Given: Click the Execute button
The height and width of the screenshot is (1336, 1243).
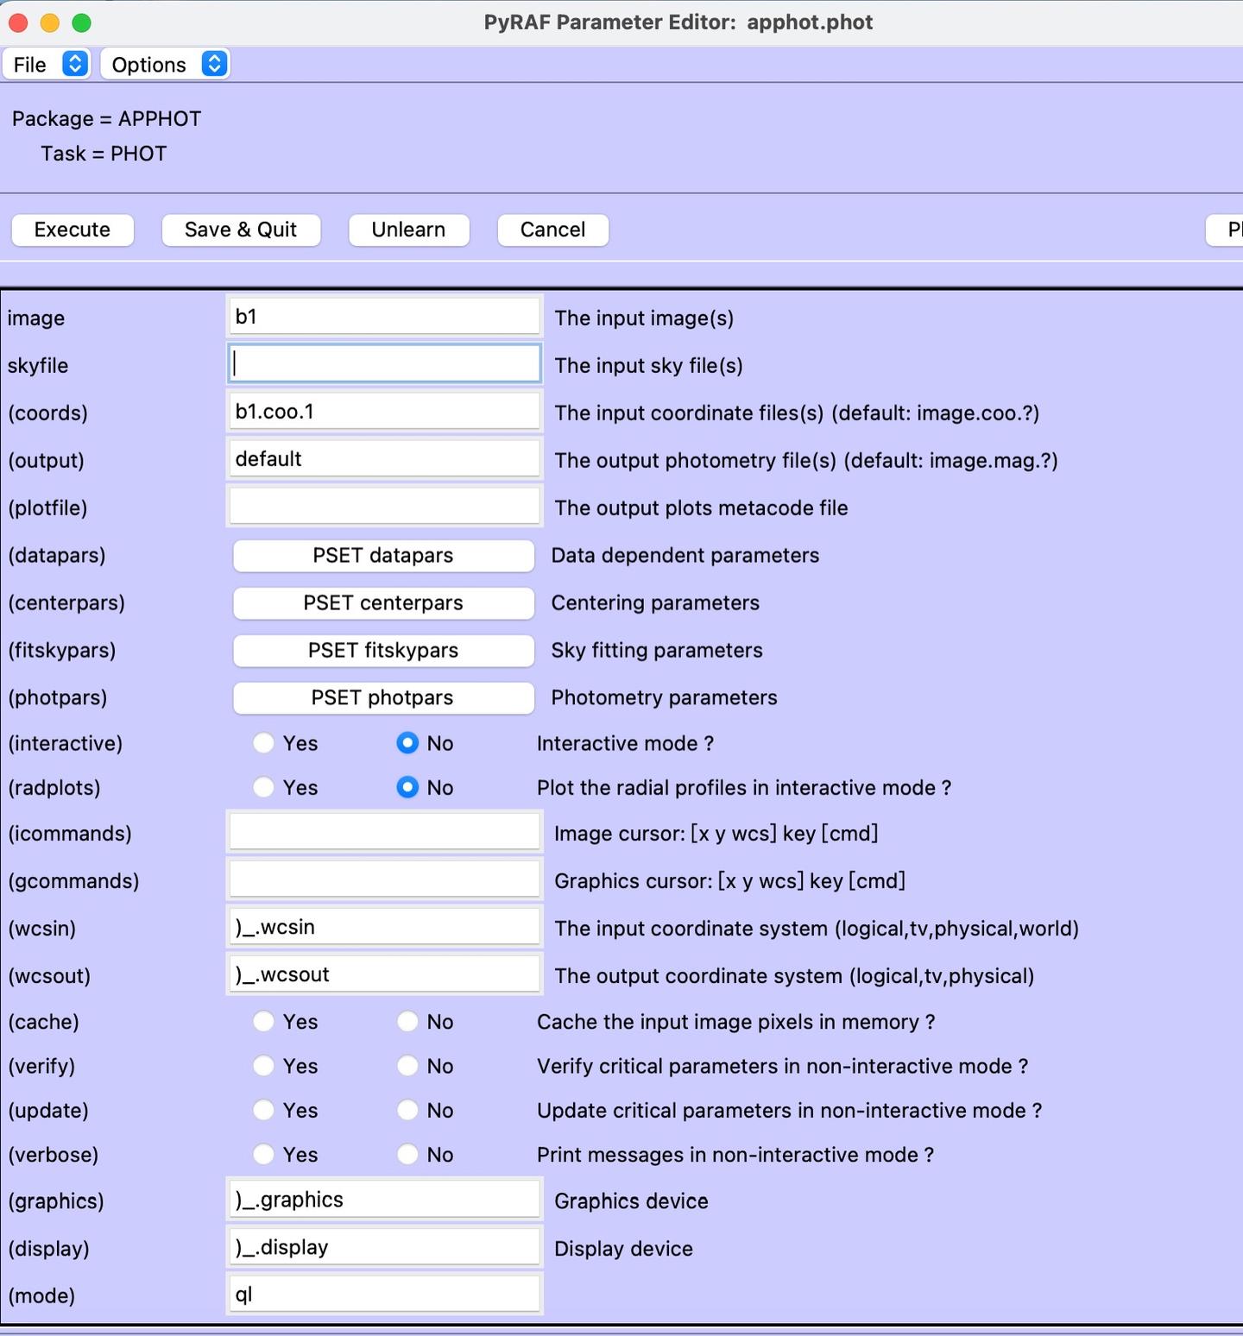Looking at the screenshot, I should coord(73,230).
